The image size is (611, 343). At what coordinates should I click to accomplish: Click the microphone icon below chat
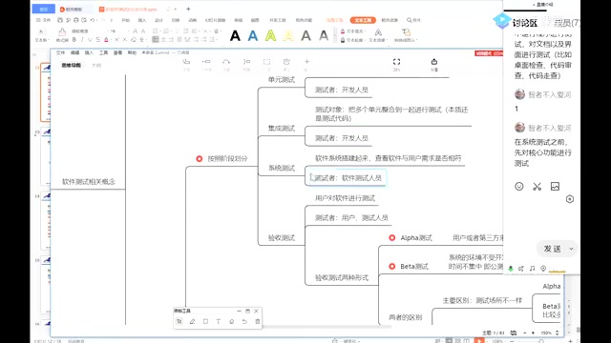511,269
